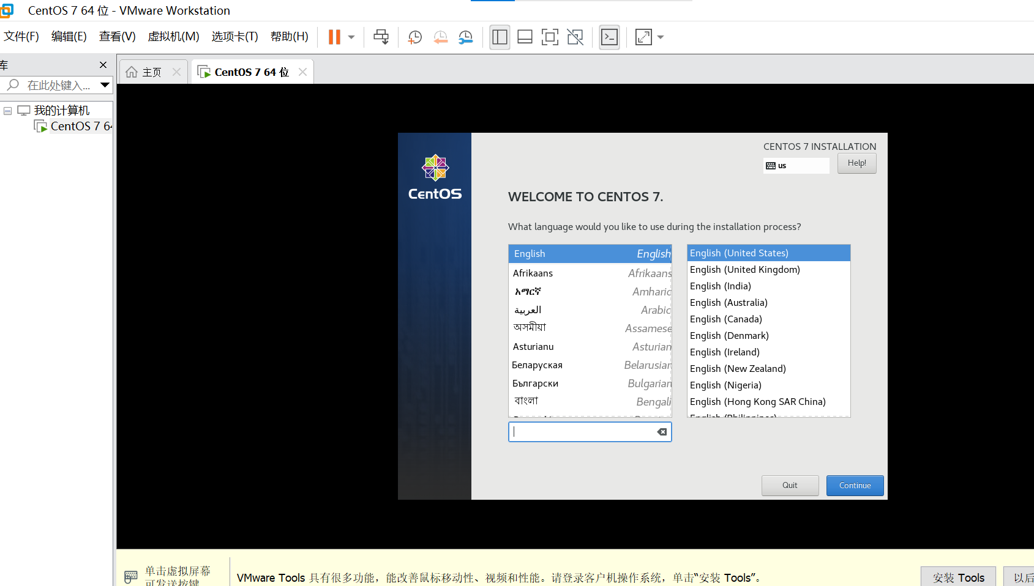Click the 安装 Tools button
The width and height of the screenshot is (1034, 586).
coord(959,577)
